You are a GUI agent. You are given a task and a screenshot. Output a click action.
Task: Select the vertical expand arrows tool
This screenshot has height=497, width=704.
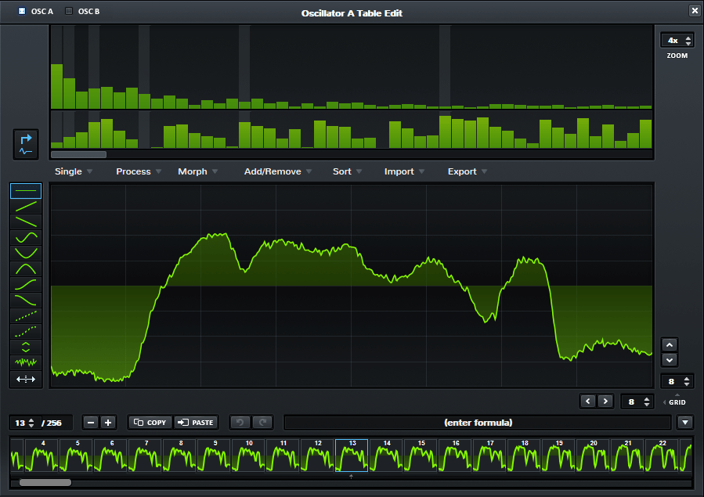25,347
